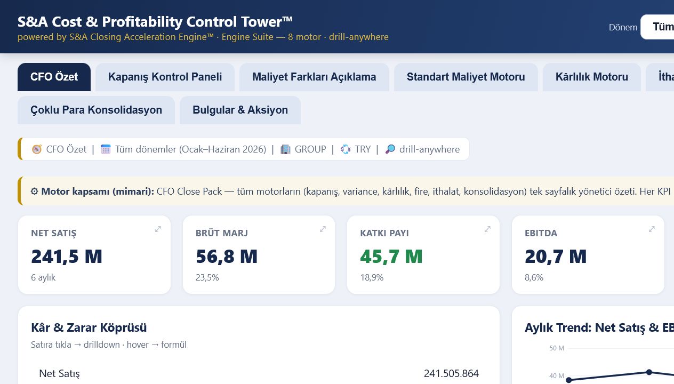This screenshot has height=384, width=674.
Task: Click the gear icon in Motor kapsamı banner
Action: coord(34,191)
